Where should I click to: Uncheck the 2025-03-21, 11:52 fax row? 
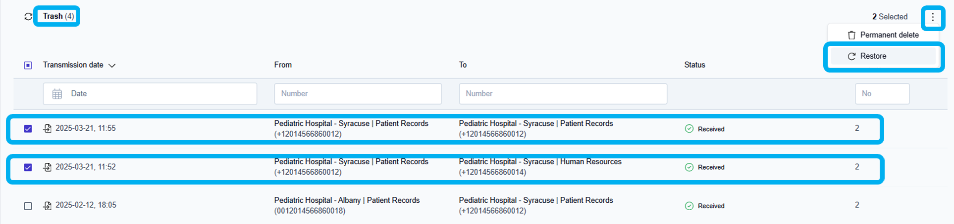pyautogui.click(x=28, y=167)
